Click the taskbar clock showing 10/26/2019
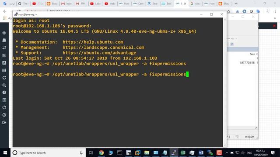This screenshot has width=280, height=157. click(261, 153)
